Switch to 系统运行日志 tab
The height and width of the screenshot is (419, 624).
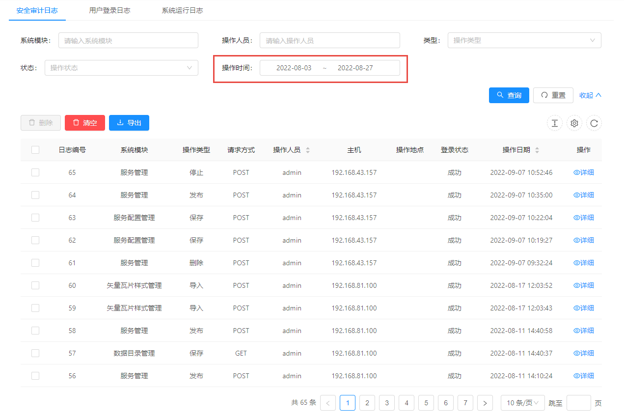(182, 10)
